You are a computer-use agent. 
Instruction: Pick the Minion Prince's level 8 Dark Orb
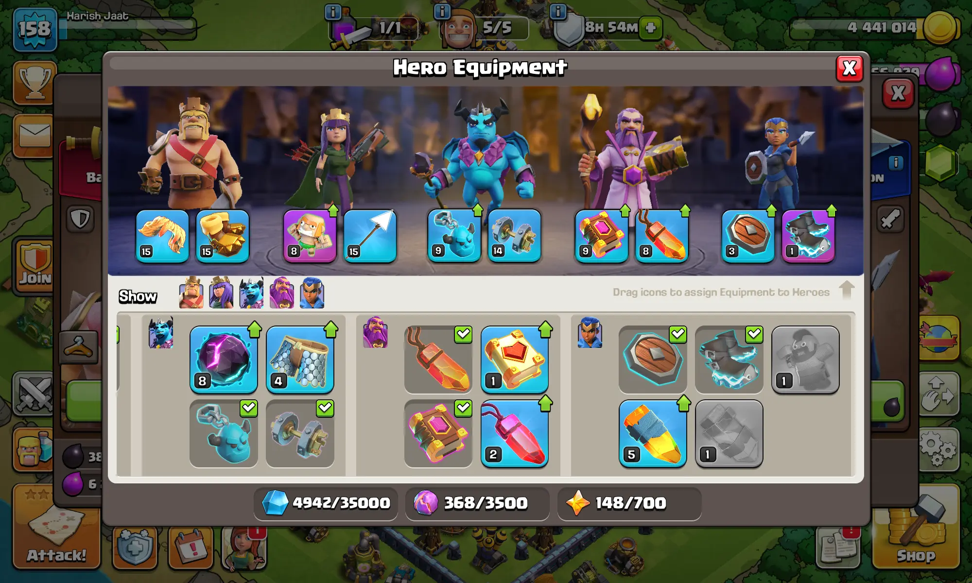coord(224,360)
